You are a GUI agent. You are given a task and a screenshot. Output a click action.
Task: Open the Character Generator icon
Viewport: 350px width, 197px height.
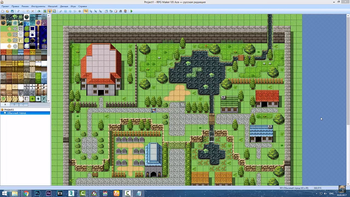pos(125,11)
